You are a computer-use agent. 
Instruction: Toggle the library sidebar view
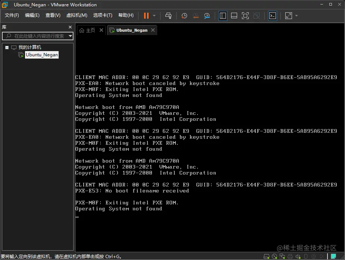223,16
